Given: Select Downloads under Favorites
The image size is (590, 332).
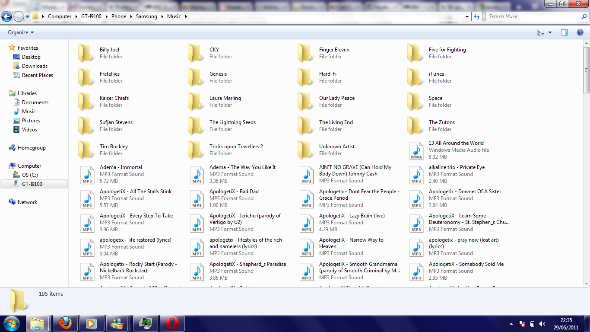Looking at the screenshot, I should [35, 66].
